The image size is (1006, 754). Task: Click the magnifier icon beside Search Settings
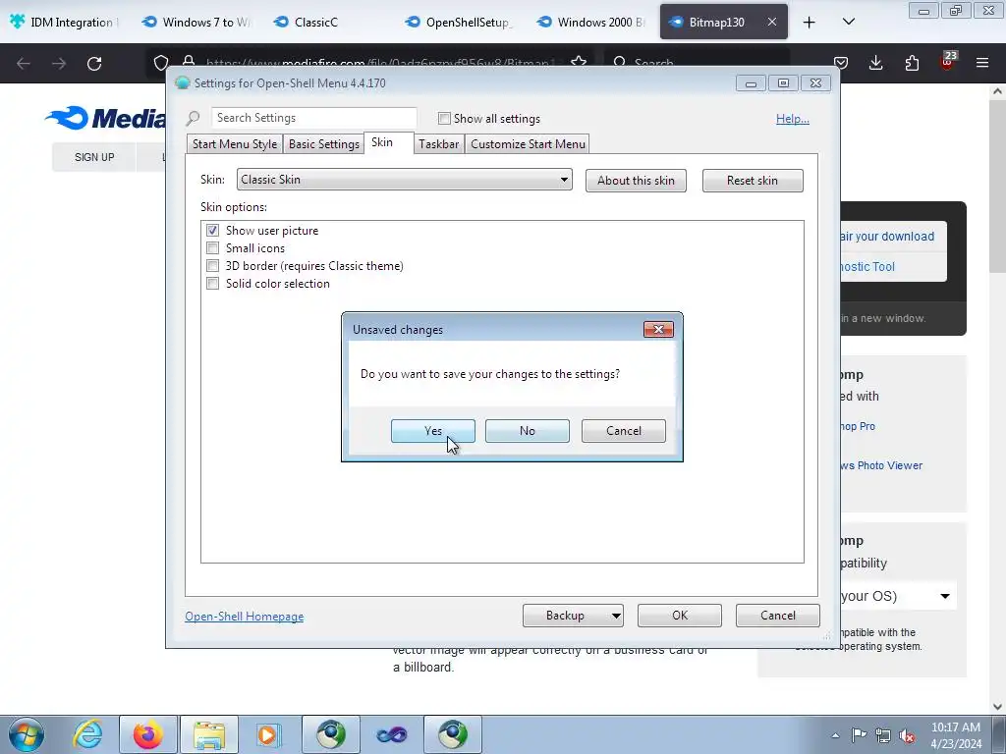[x=193, y=118]
